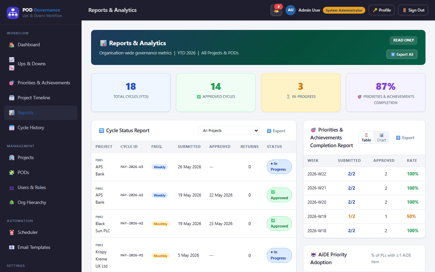435x272 pixels.
Task: Click the Scheduler alarm clock icon
Action: click(x=12, y=232)
